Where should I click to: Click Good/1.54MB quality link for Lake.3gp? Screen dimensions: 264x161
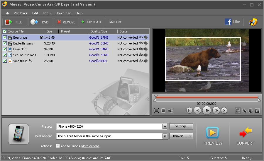(99, 49)
